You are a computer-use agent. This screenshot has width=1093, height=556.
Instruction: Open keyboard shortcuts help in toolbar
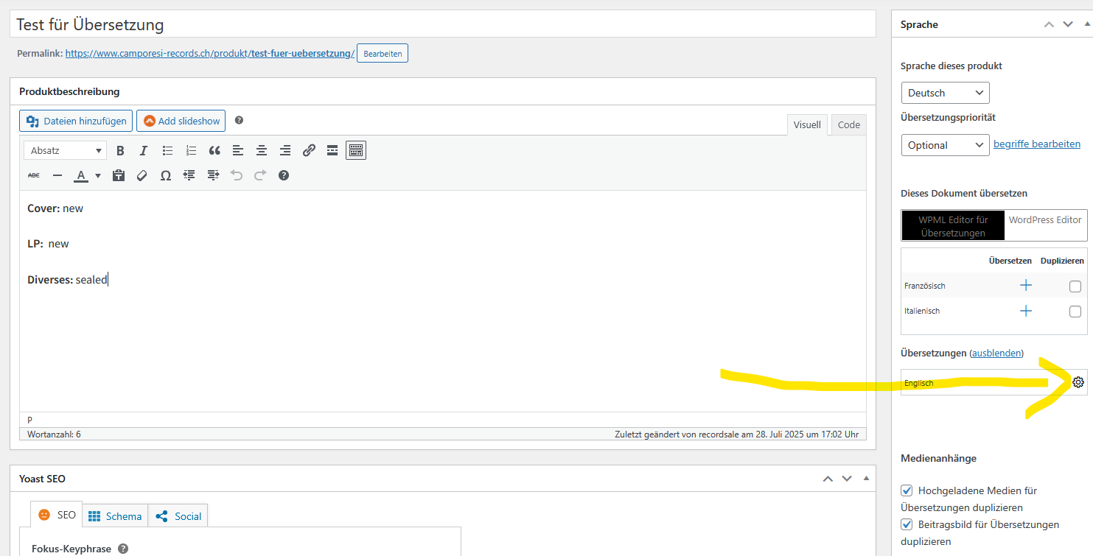(x=284, y=175)
